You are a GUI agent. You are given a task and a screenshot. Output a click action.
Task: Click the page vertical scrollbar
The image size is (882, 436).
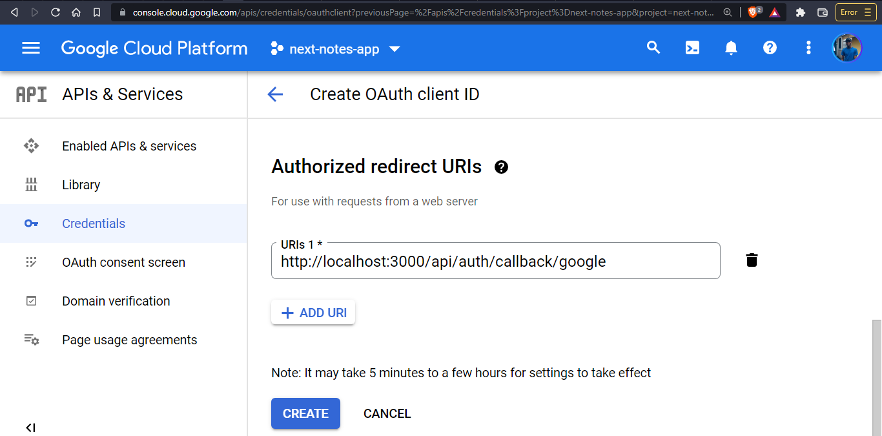click(x=877, y=377)
